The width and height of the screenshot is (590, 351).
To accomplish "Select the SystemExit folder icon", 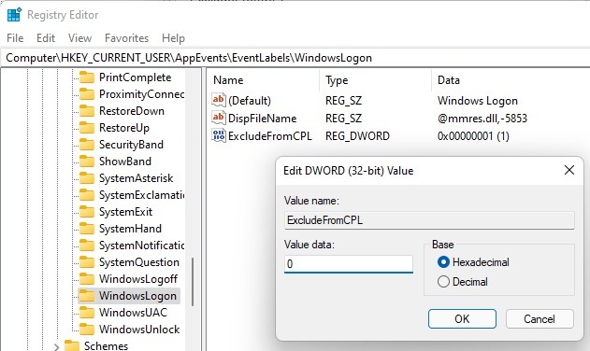I will click(x=87, y=212).
